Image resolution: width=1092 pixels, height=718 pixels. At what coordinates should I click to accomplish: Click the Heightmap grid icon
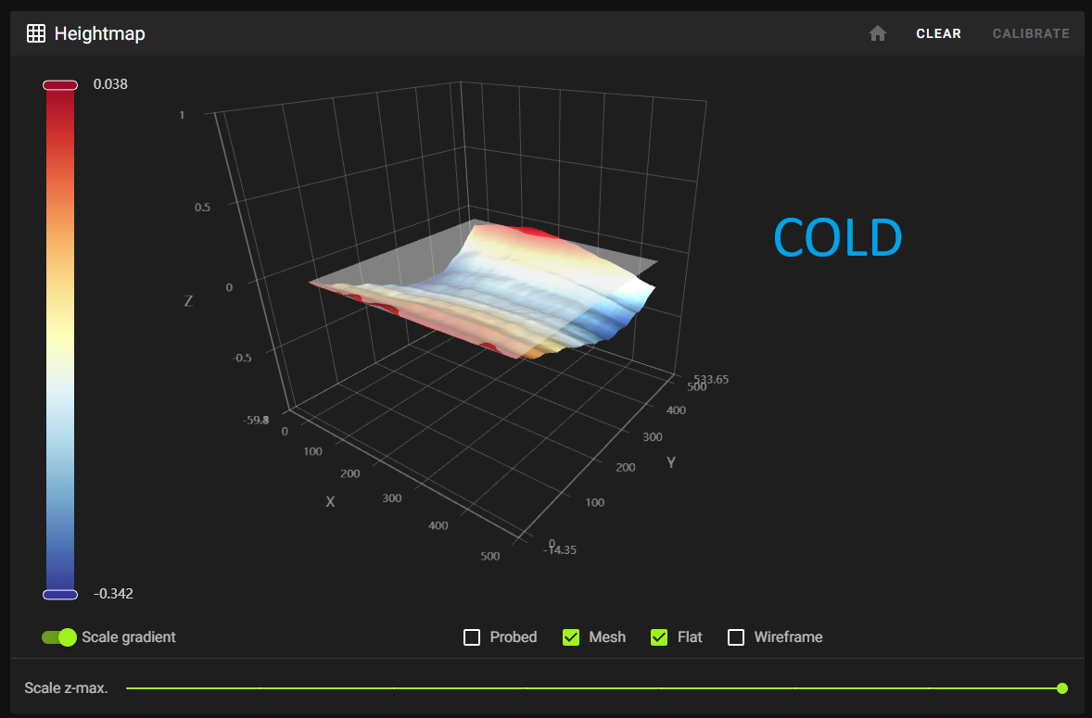pos(36,33)
